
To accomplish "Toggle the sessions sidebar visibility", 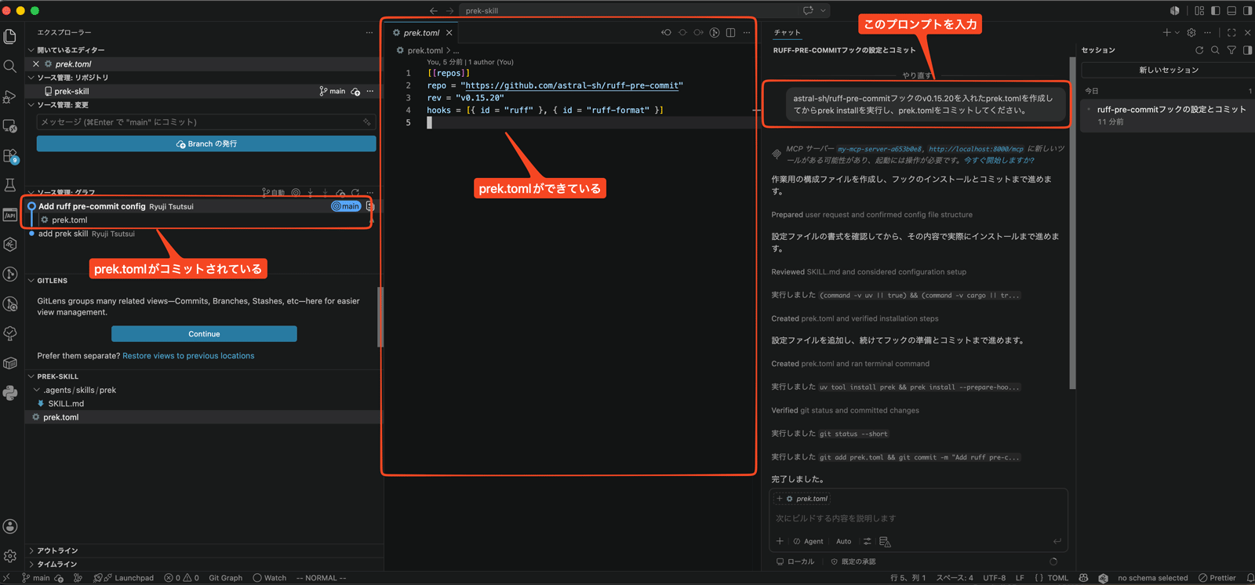I will 1247,50.
